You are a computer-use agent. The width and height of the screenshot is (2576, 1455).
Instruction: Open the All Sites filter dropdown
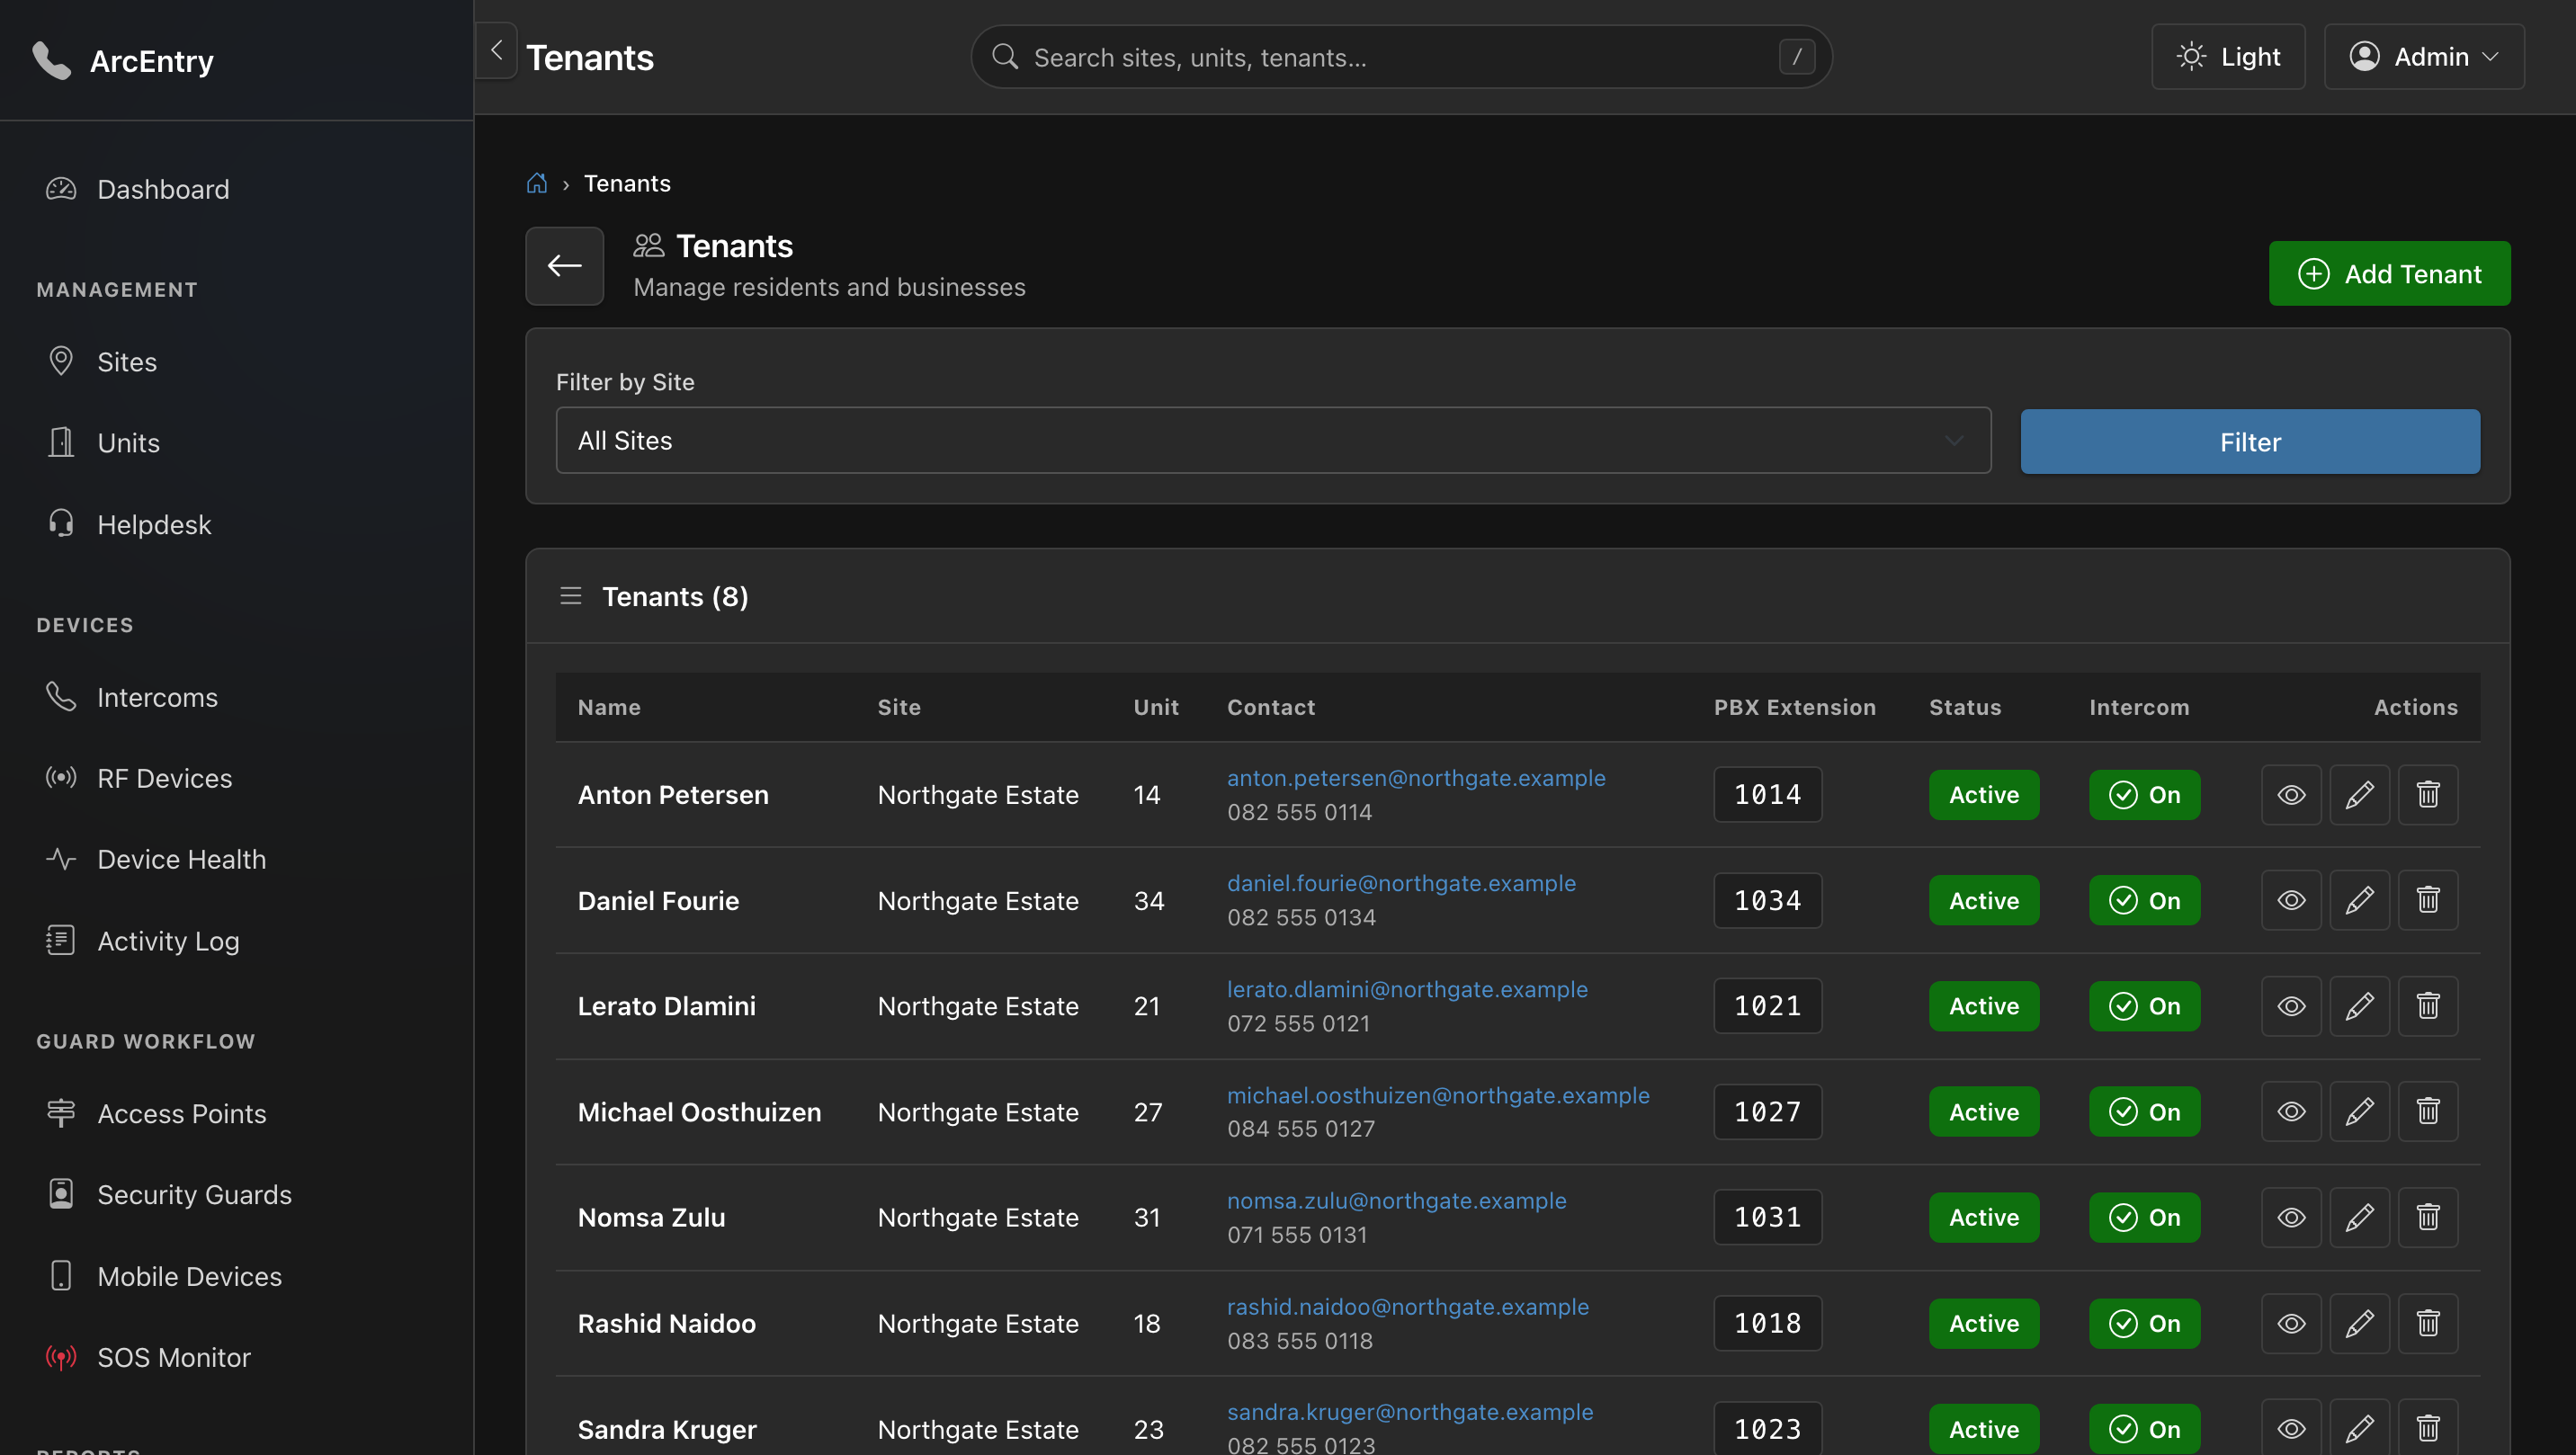tap(1273, 440)
